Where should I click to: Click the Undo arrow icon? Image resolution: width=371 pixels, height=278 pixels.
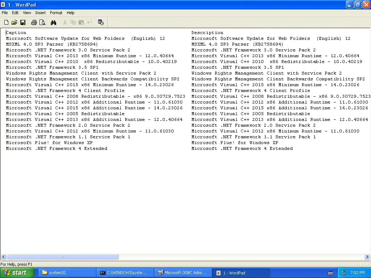point(90,22)
